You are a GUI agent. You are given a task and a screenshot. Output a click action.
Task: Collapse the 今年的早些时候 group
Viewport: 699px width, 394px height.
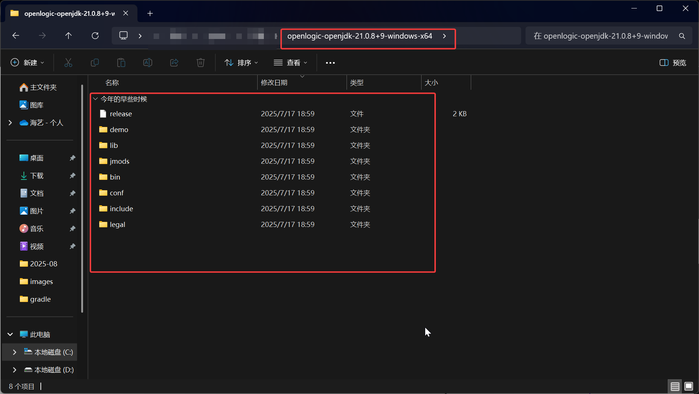tap(96, 99)
